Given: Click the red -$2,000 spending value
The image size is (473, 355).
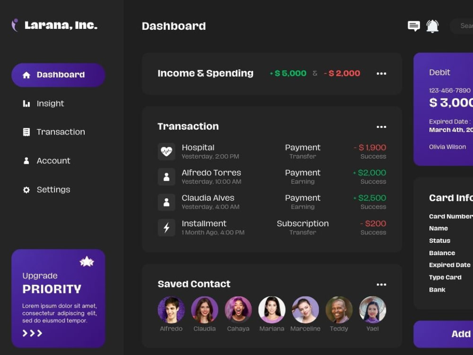Looking at the screenshot, I should pos(342,73).
